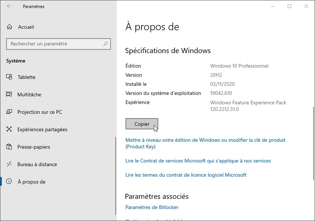Select the Multitâche icon

9,95
